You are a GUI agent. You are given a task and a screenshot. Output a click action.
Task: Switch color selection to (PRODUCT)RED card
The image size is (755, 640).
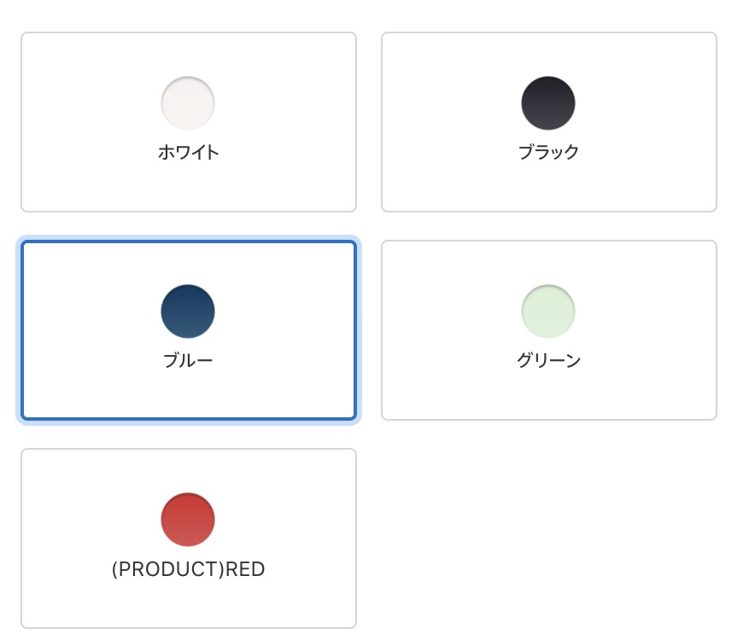point(189,538)
